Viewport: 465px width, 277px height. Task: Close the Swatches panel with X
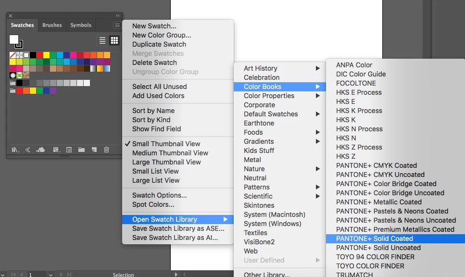pyautogui.click(x=11, y=16)
